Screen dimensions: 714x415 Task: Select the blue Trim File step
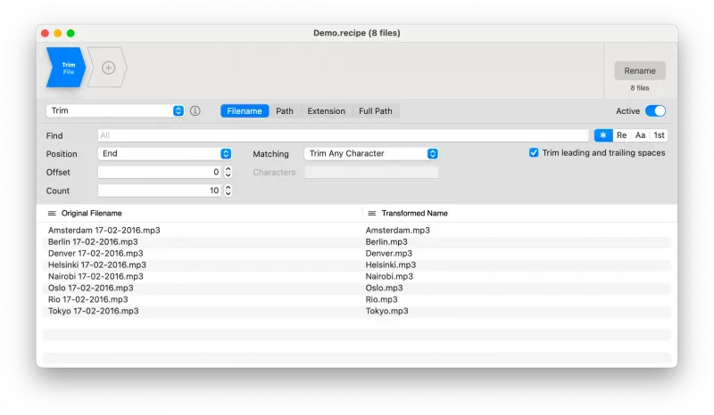pos(66,68)
